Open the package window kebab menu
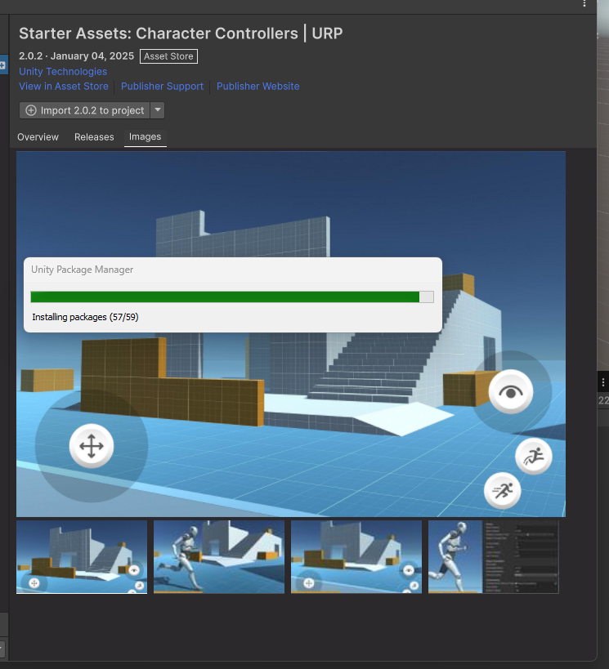 pyautogui.click(x=584, y=4)
